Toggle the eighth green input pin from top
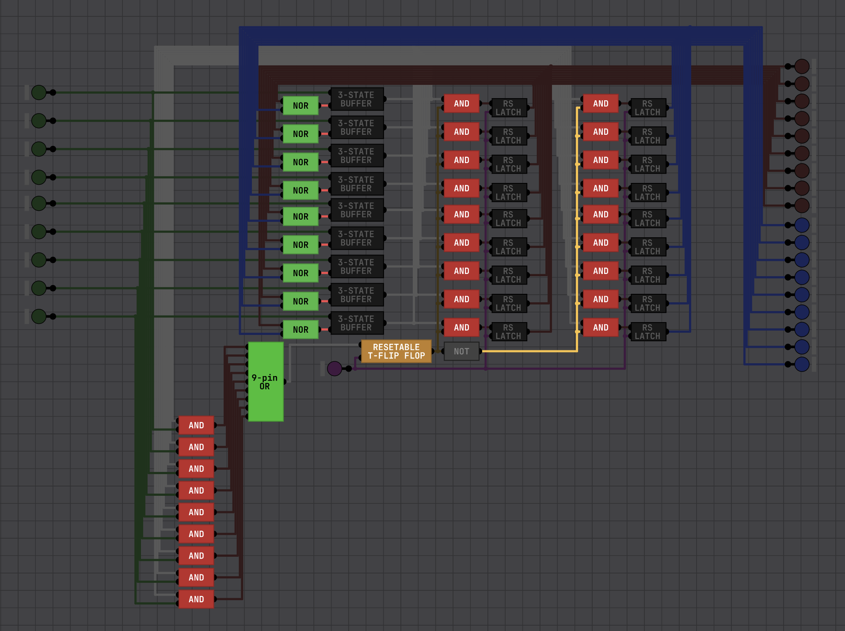 point(39,288)
